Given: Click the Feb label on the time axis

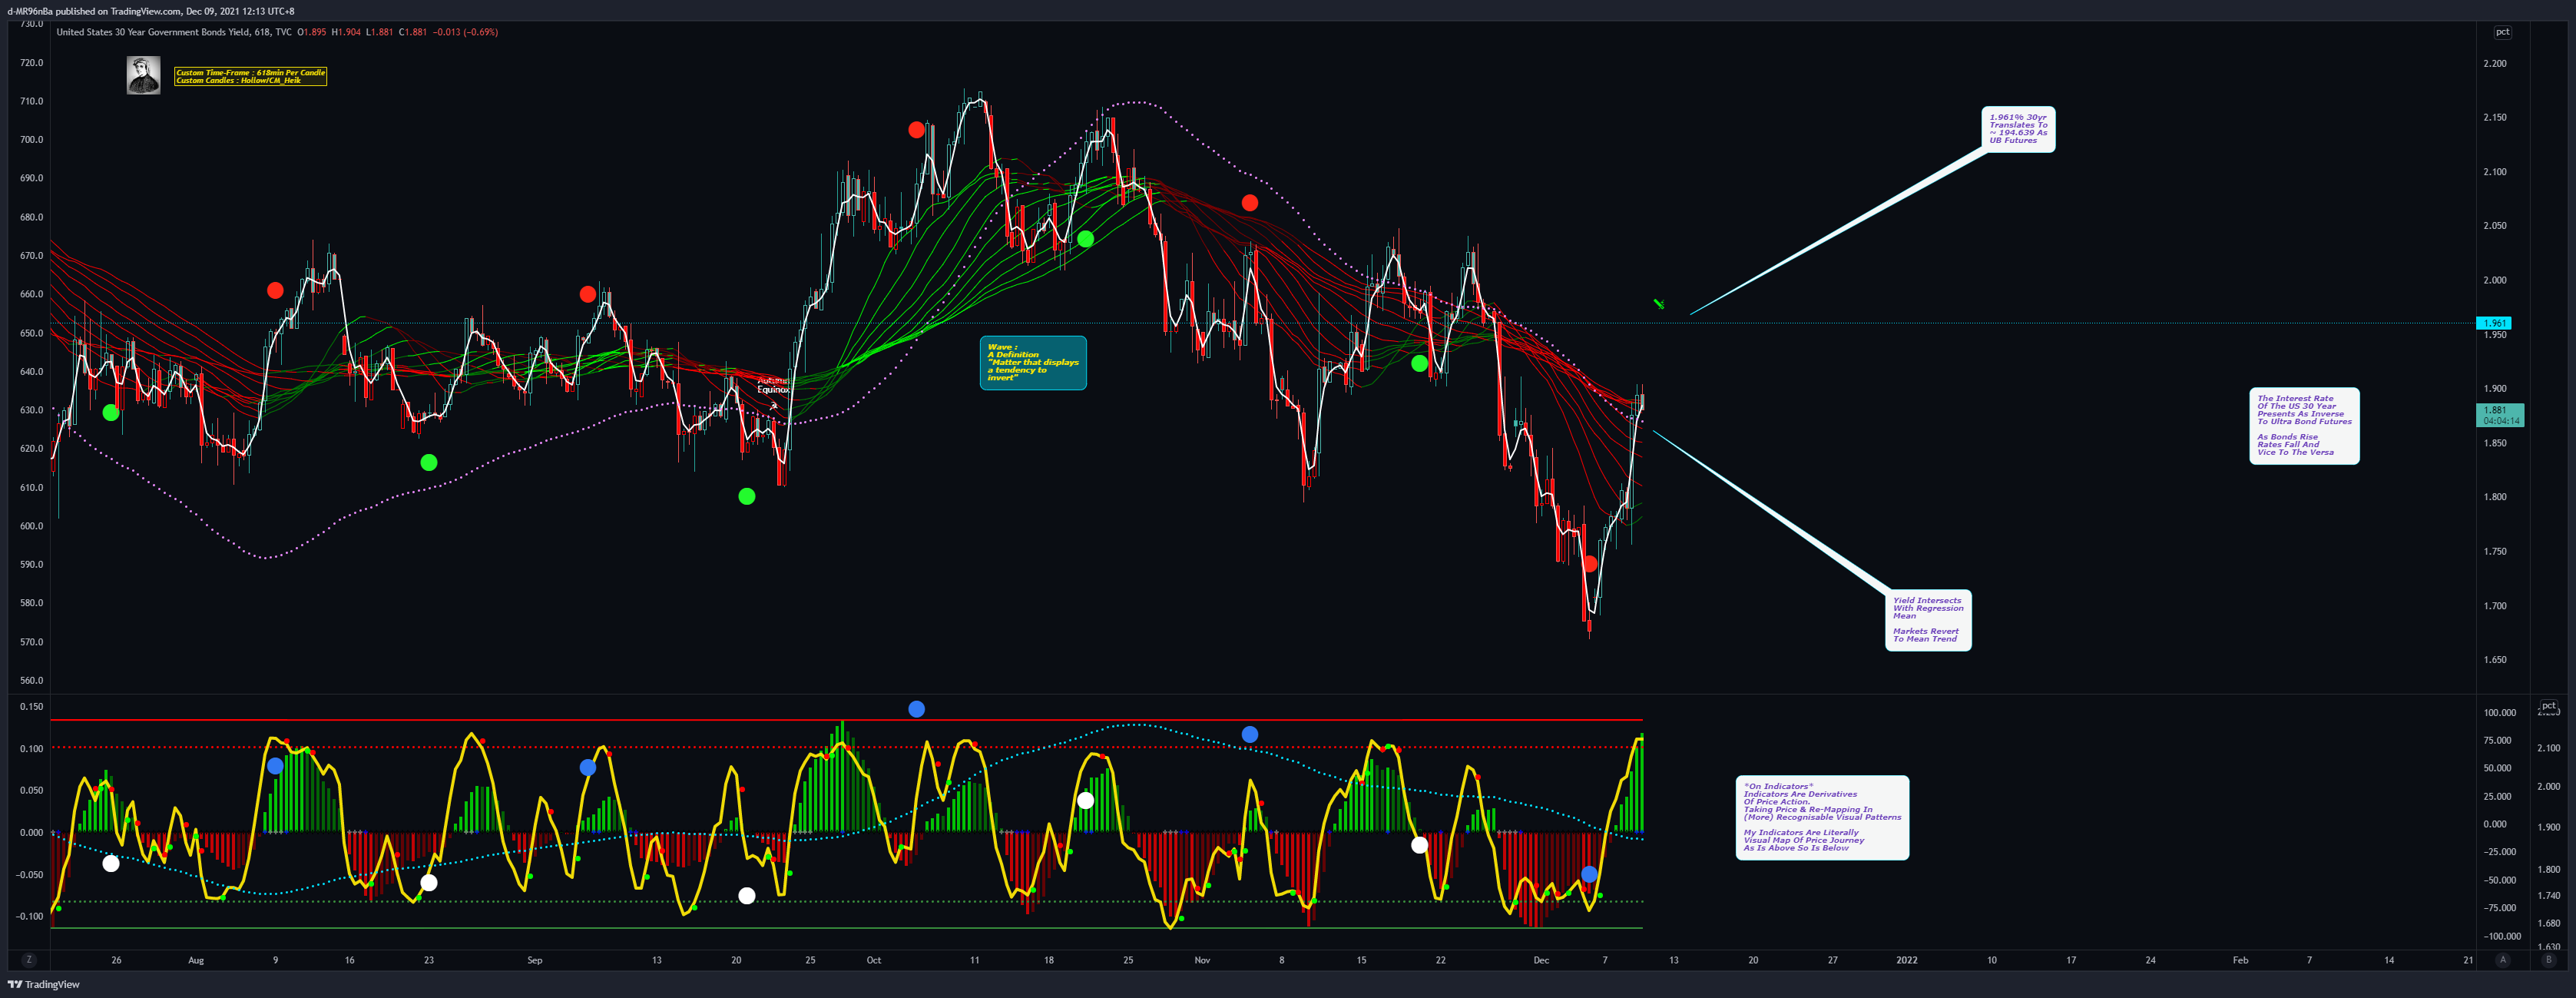Looking at the screenshot, I should tap(2240, 960).
